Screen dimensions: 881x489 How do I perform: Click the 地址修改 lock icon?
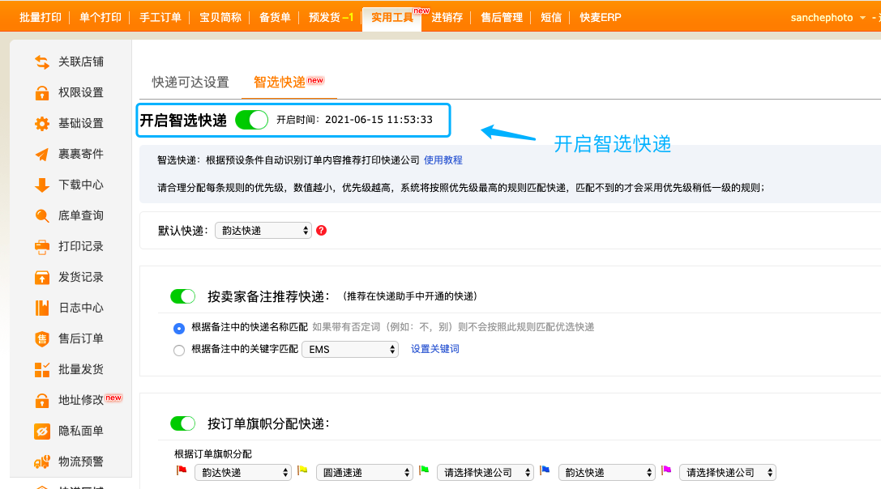[x=42, y=400]
